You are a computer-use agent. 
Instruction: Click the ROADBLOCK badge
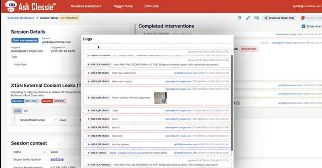(249, 49)
